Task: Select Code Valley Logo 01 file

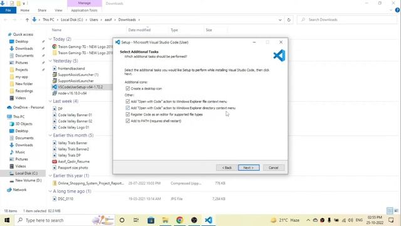Action: click(73, 127)
